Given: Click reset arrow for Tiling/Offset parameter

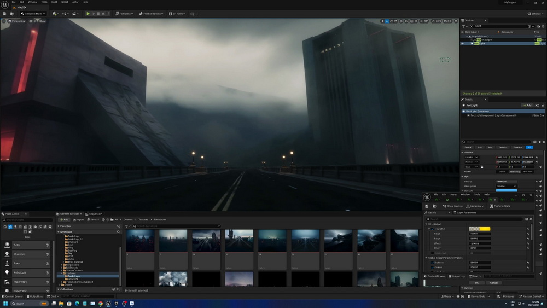Looking at the screenshot, I should [528, 229].
